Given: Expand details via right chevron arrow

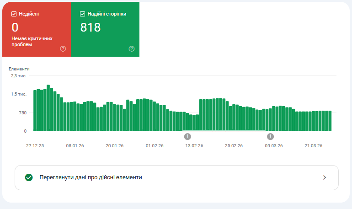Looking at the screenshot, I should tap(325, 177).
